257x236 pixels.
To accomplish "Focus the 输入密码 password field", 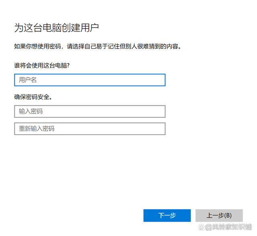I will point(90,111).
